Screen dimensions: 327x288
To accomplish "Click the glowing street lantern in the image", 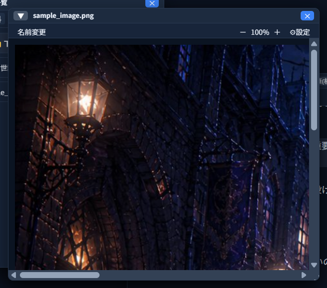I will pyautogui.click(x=87, y=102).
